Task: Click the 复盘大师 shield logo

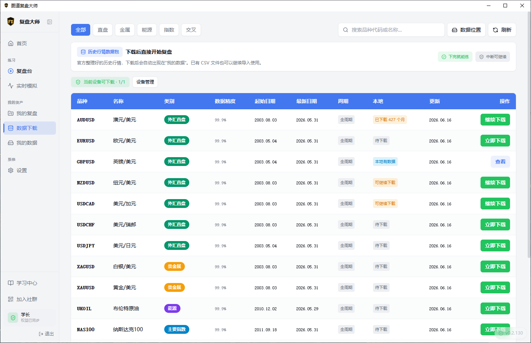Action: (11, 22)
